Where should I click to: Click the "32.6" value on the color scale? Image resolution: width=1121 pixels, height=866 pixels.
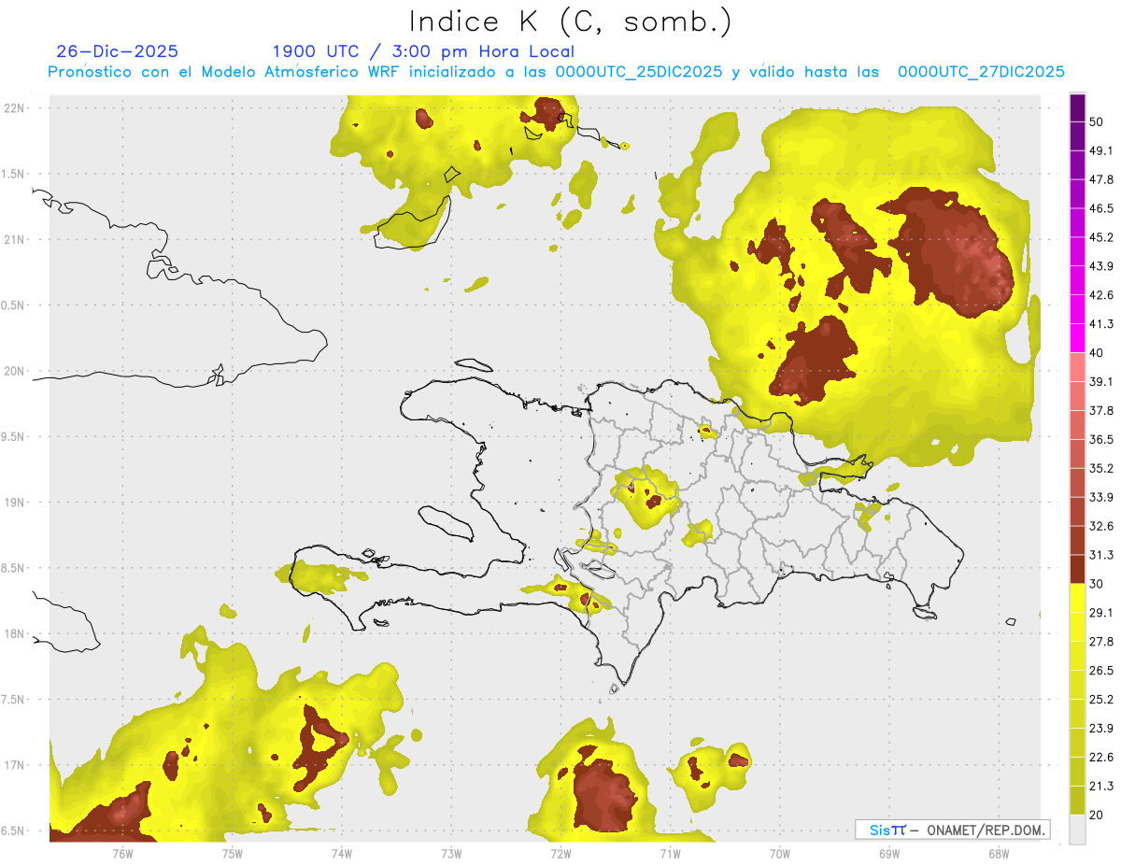pyautogui.click(x=1102, y=526)
